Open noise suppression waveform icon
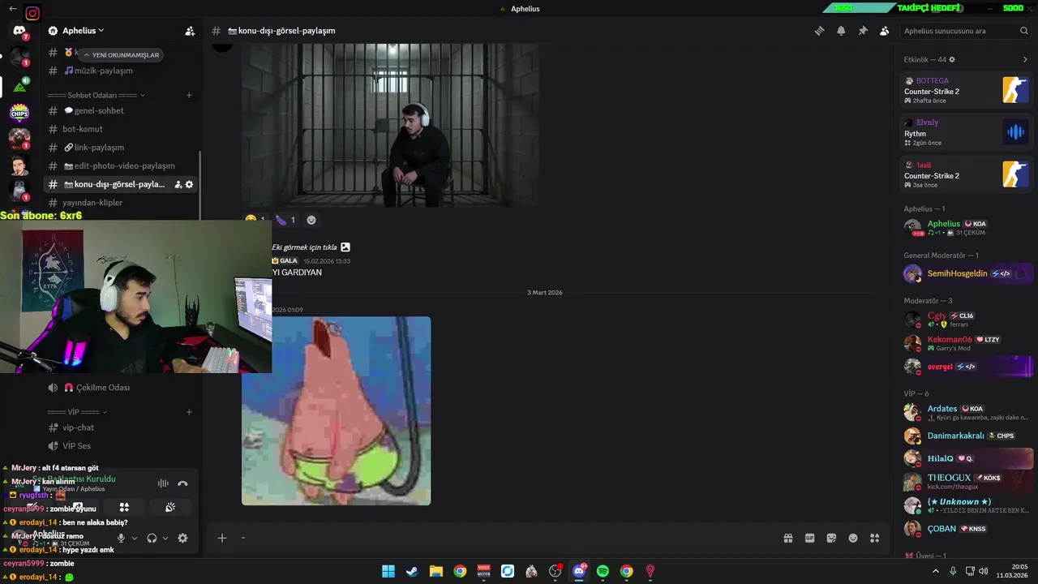The width and height of the screenshot is (1038, 584). point(163,483)
